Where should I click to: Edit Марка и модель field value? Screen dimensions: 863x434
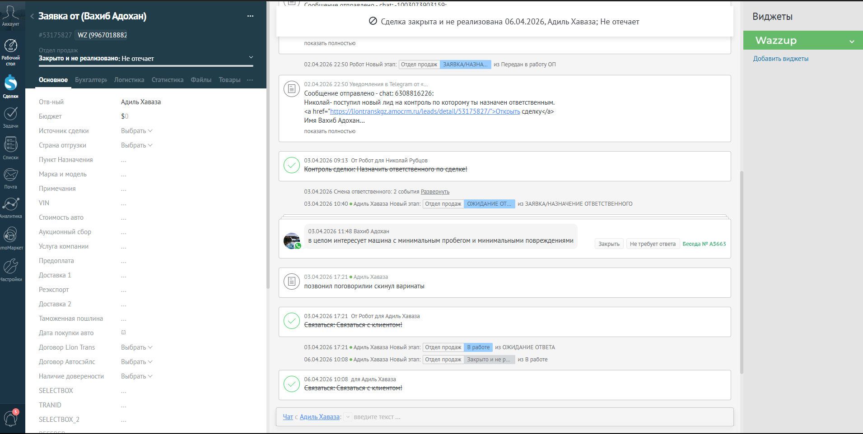124,174
